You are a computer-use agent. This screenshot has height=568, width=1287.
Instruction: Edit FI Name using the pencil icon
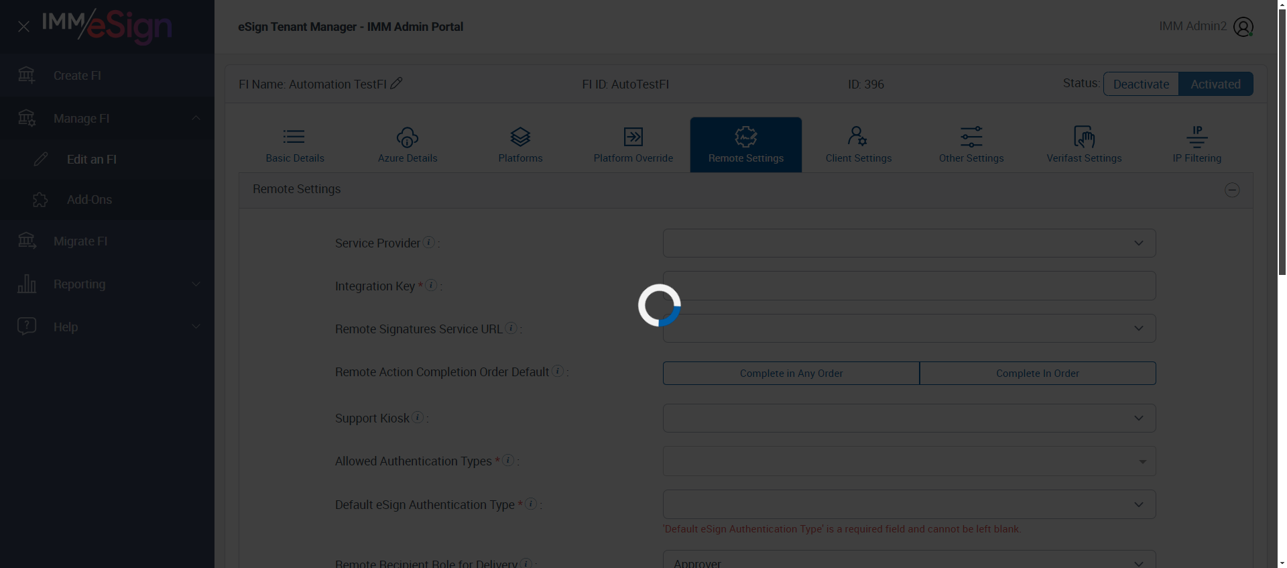[x=396, y=83]
